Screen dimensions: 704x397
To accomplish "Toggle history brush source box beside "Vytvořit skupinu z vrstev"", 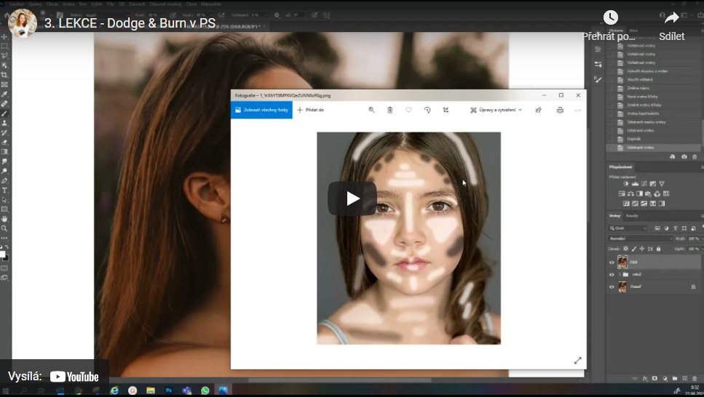I will (x=611, y=71).
